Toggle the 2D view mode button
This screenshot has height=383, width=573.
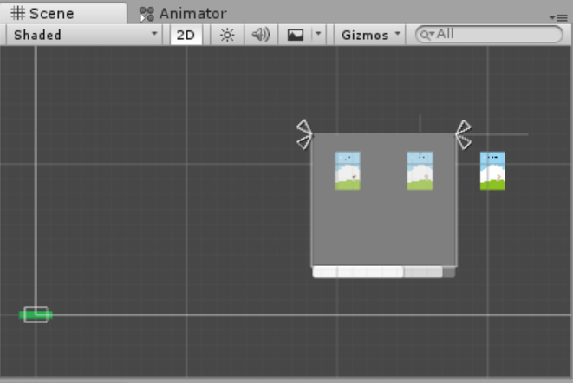(x=186, y=35)
